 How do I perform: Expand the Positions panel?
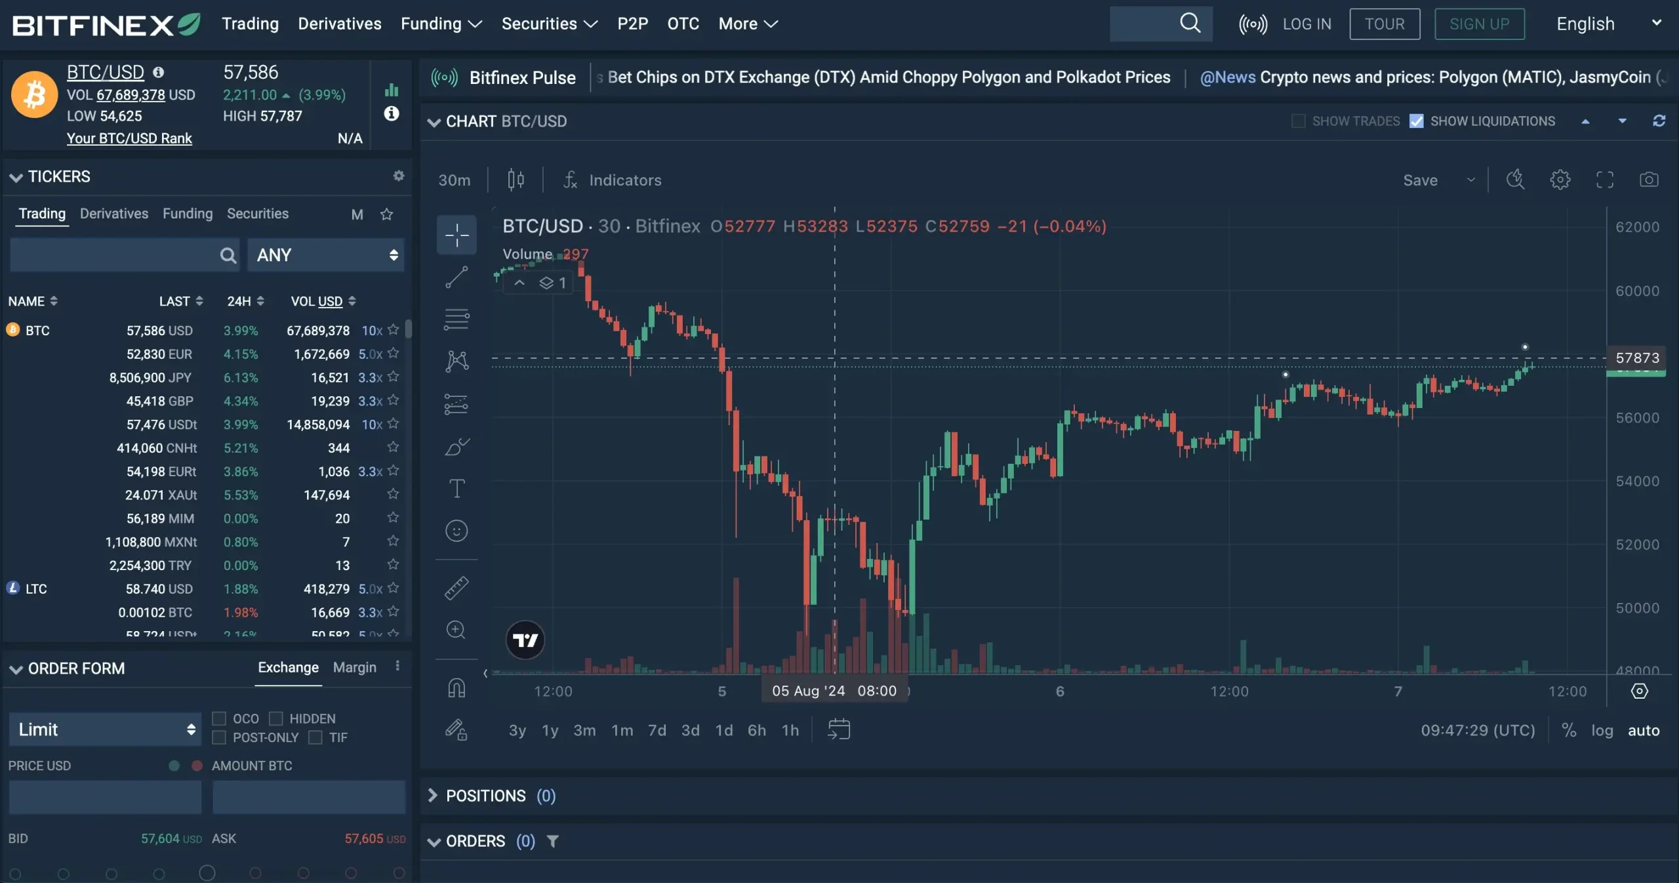[x=432, y=795]
